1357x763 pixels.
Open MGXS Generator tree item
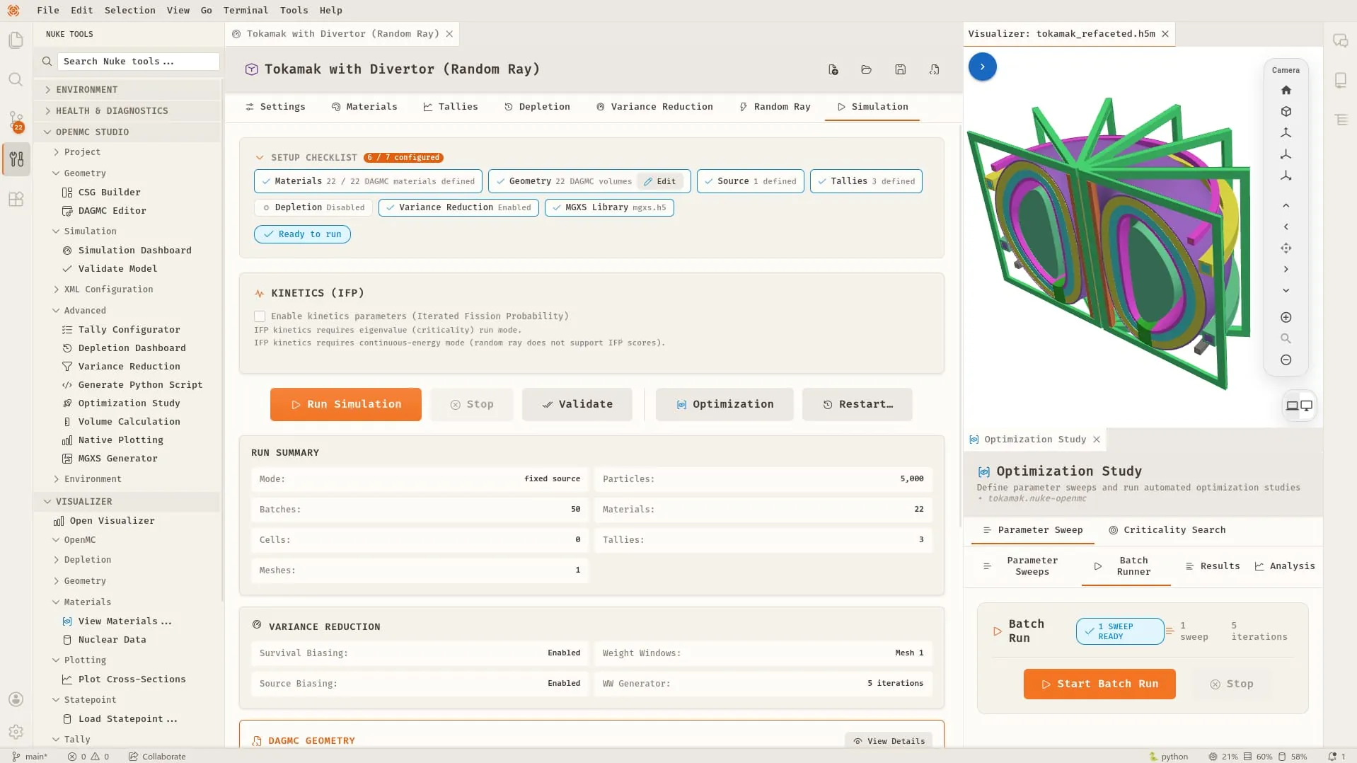pos(117,459)
